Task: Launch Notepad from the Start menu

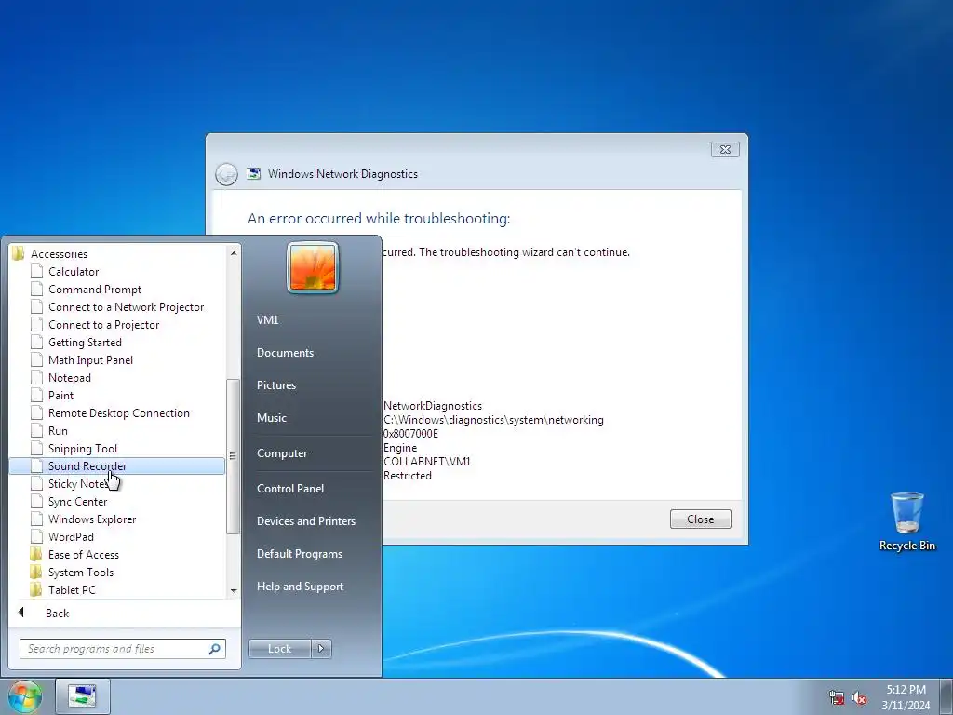Action: 70,378
